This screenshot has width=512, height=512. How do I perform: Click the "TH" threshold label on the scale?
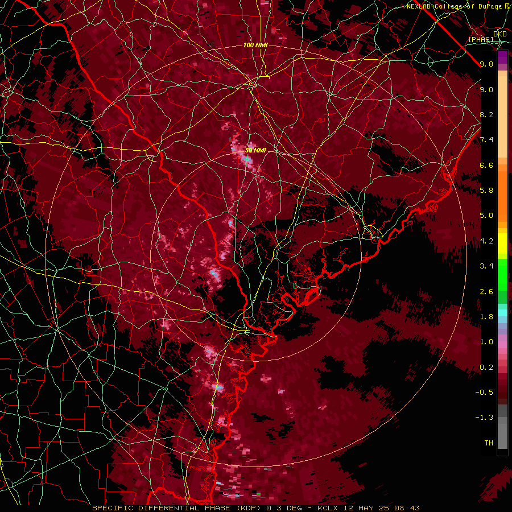coord(489,443)
